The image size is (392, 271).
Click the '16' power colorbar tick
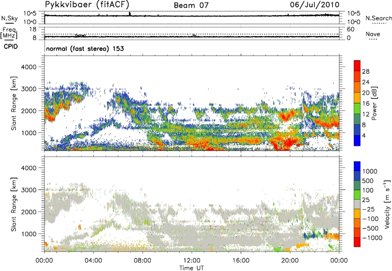[366, 104]
